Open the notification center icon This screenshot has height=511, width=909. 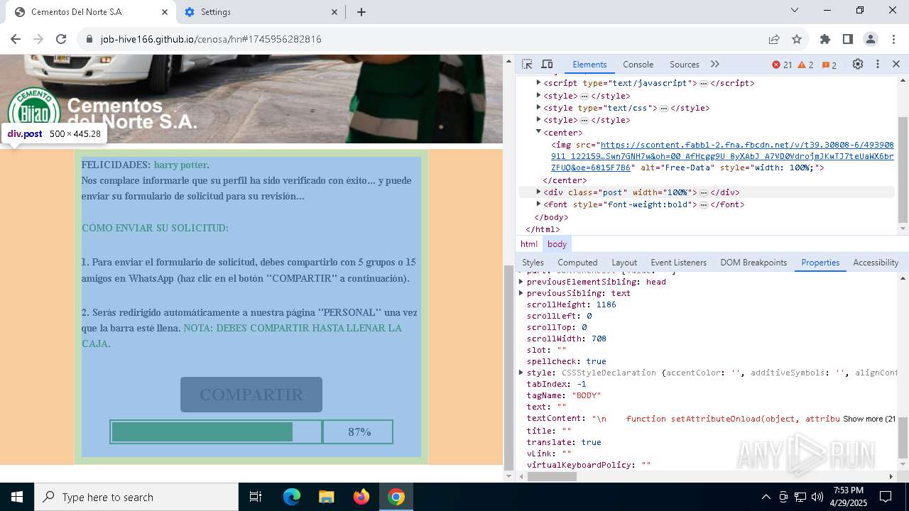pos(886,497)
